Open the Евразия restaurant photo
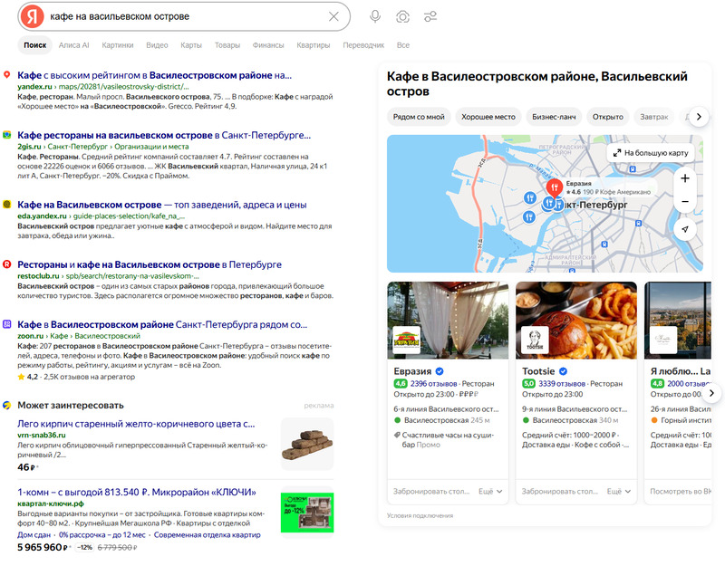Screen dimensions: 725x566 448,321
